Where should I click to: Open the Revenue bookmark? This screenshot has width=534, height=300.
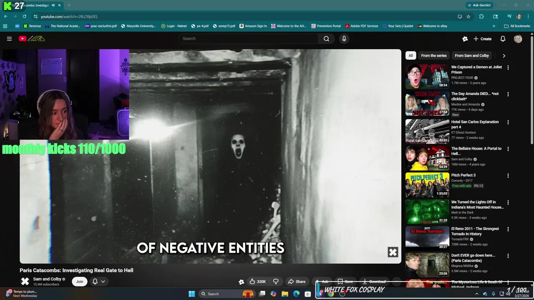(x=32, y=26)
